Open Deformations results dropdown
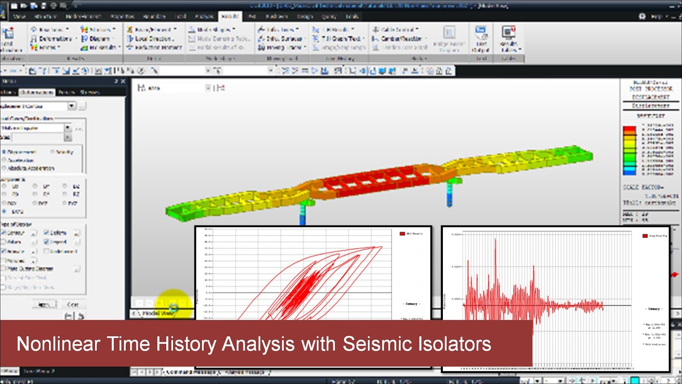The image size is (682, 384). point(54,38)
